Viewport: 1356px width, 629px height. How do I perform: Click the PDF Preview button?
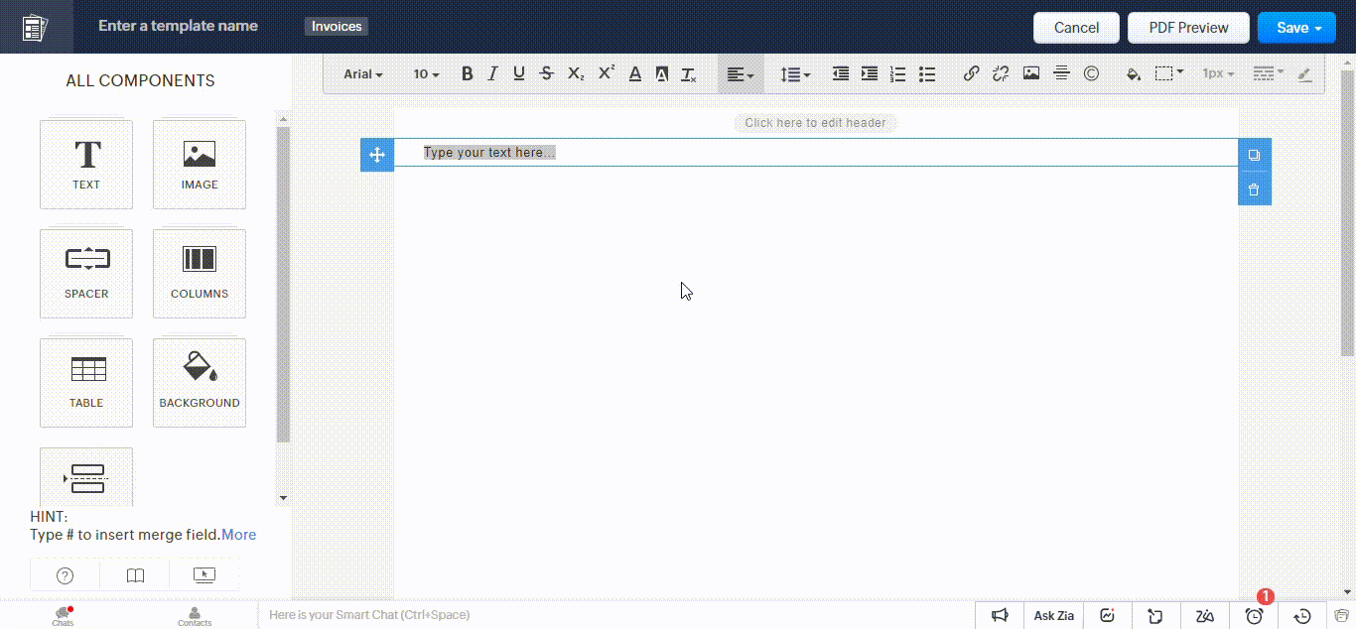1187,27
